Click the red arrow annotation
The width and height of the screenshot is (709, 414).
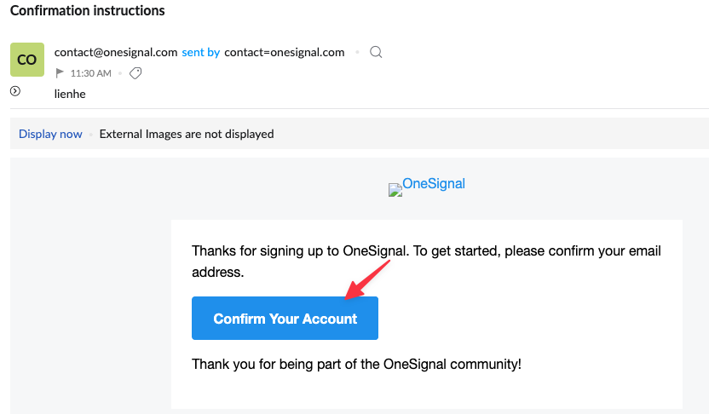tap(367, 279)
